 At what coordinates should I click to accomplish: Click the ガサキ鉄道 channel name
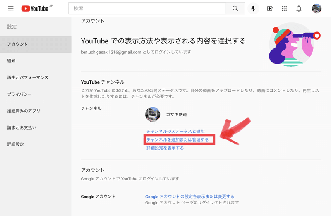coord(177,115)
